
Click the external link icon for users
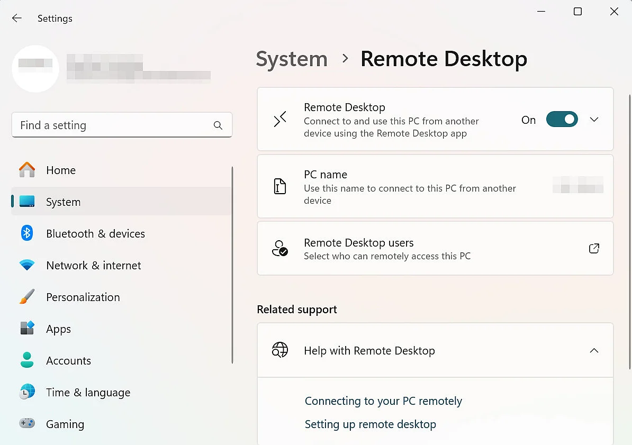coord(594,248)
